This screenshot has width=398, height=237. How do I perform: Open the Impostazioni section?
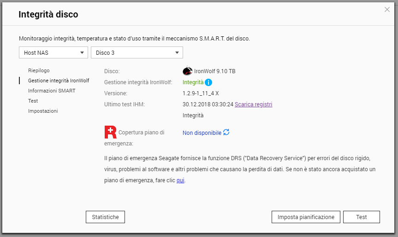[x=43, y=111]
